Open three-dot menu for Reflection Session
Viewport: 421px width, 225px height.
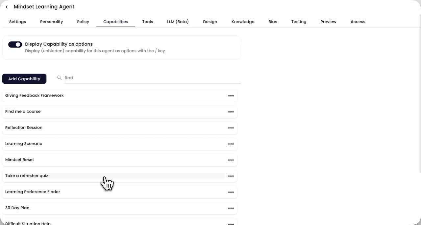click(231, 128)
